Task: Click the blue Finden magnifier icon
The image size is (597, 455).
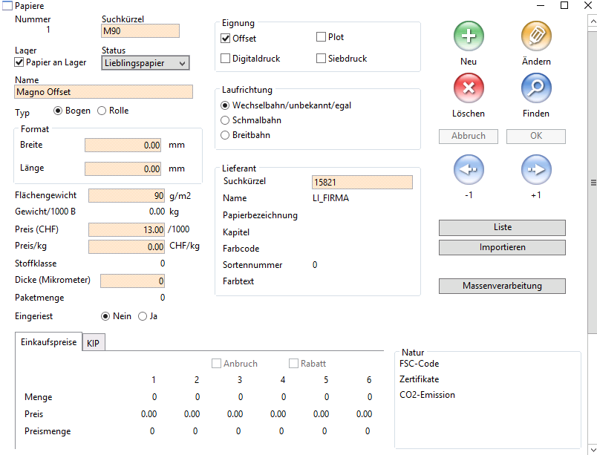Action: point(535,89)
